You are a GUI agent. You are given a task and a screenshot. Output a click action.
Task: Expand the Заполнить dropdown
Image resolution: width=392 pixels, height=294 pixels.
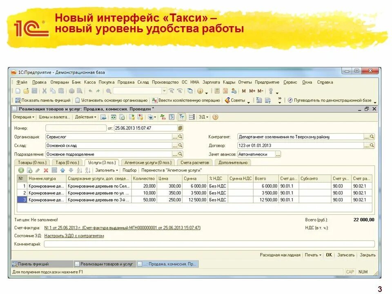(107, 170)
